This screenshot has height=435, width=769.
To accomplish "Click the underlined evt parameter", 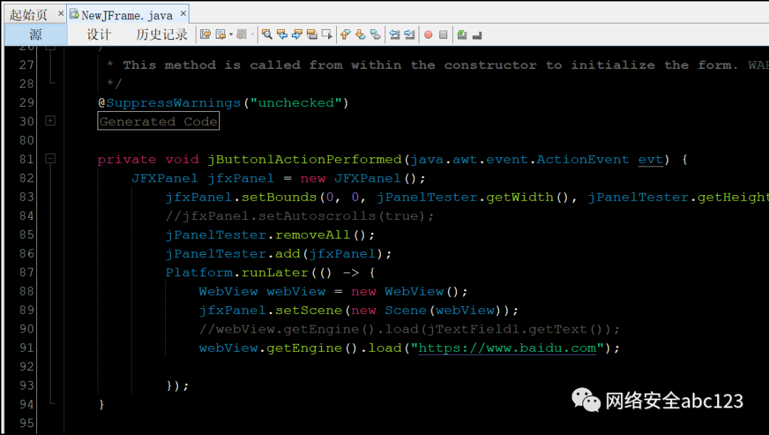I will click(651, 159).
